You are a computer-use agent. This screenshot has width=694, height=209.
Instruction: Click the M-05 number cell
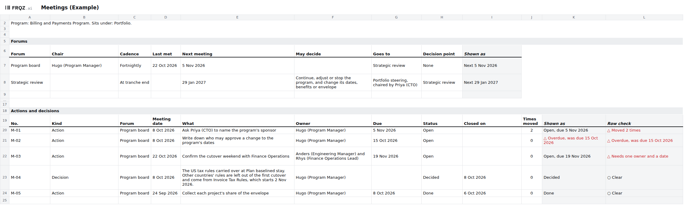click(30, 193)
